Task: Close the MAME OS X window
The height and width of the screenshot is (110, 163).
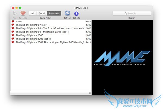Action: 13,8
